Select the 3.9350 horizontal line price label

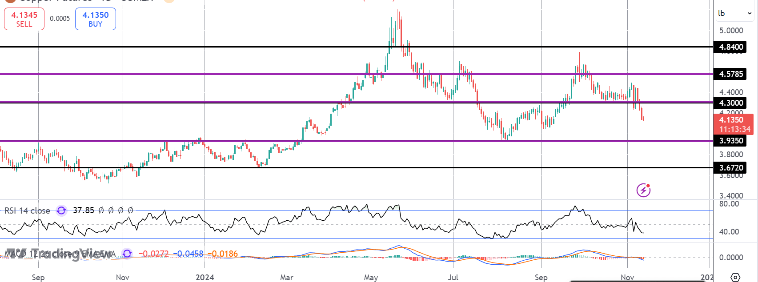(731, 141)
